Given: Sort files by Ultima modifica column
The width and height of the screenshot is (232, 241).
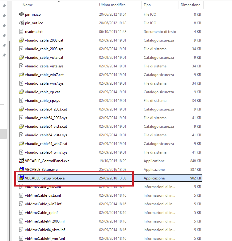Looking at the screenshot, I should pyautogui.click(x=112, y=5).
